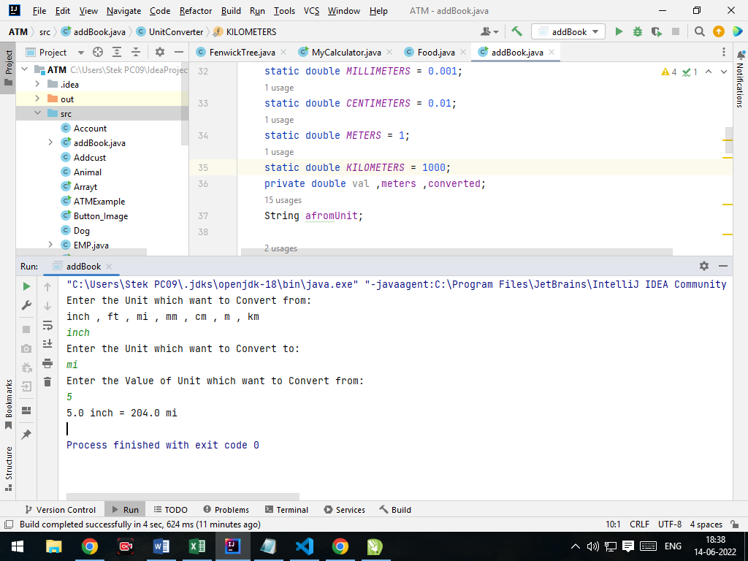Open Search Everywhere with the magnifier icon
The height and width of the screenshot is (561, 748).
click(x=698, y=32)
